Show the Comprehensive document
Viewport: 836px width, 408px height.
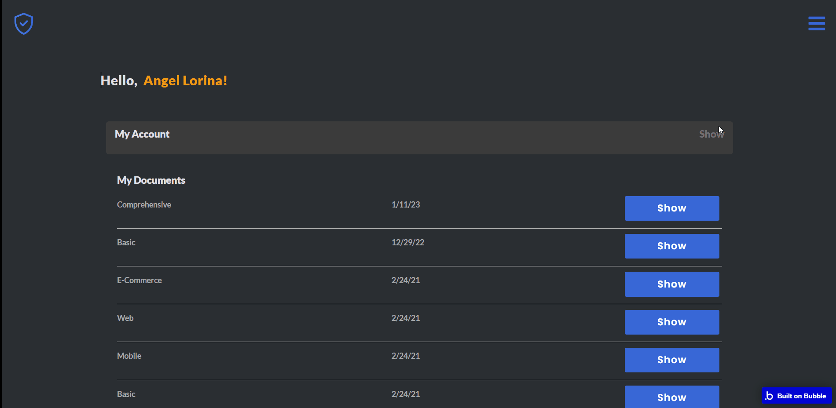pyautogui.click(x=671, y=208)
